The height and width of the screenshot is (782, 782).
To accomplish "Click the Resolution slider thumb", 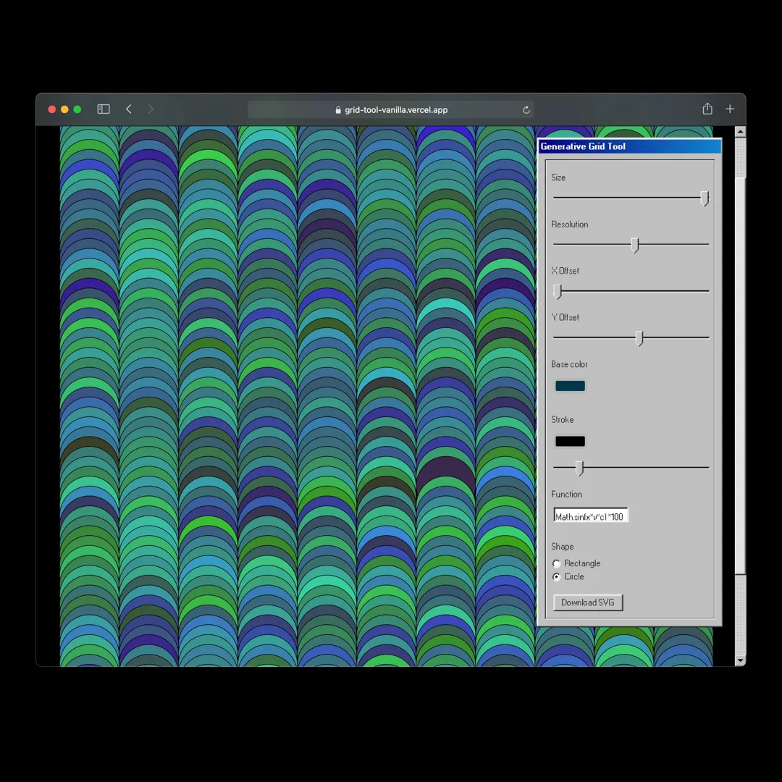I will click(x=634, y=245).
